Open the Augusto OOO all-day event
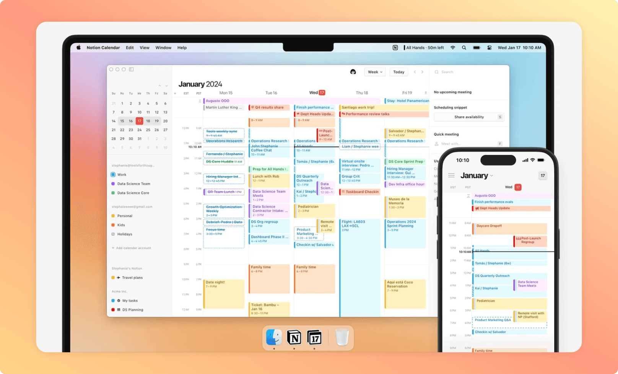This screenshot has height=374, width=618. (x=292, y=101)
